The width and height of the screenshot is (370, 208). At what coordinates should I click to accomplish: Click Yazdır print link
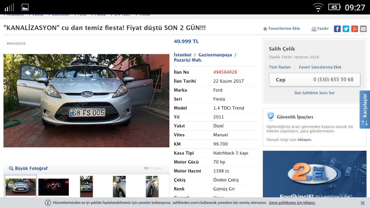[323, 29]
